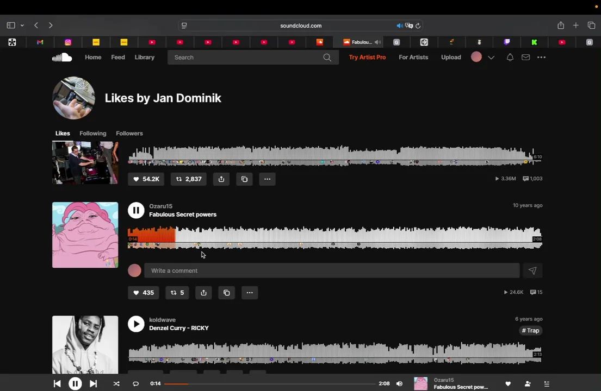Click the user avatar in header
This screenshot has height=391, width=601.
coord(476,57)
